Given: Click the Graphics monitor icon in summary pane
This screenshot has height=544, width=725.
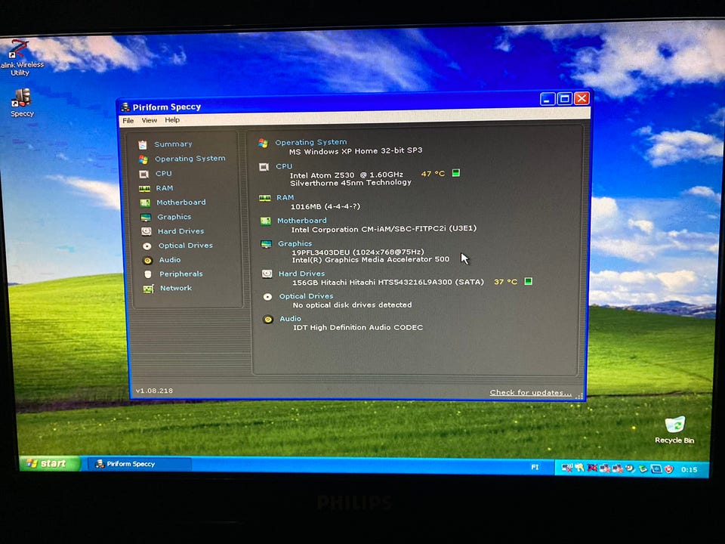Looking at the screenshot, I should 266,244.
